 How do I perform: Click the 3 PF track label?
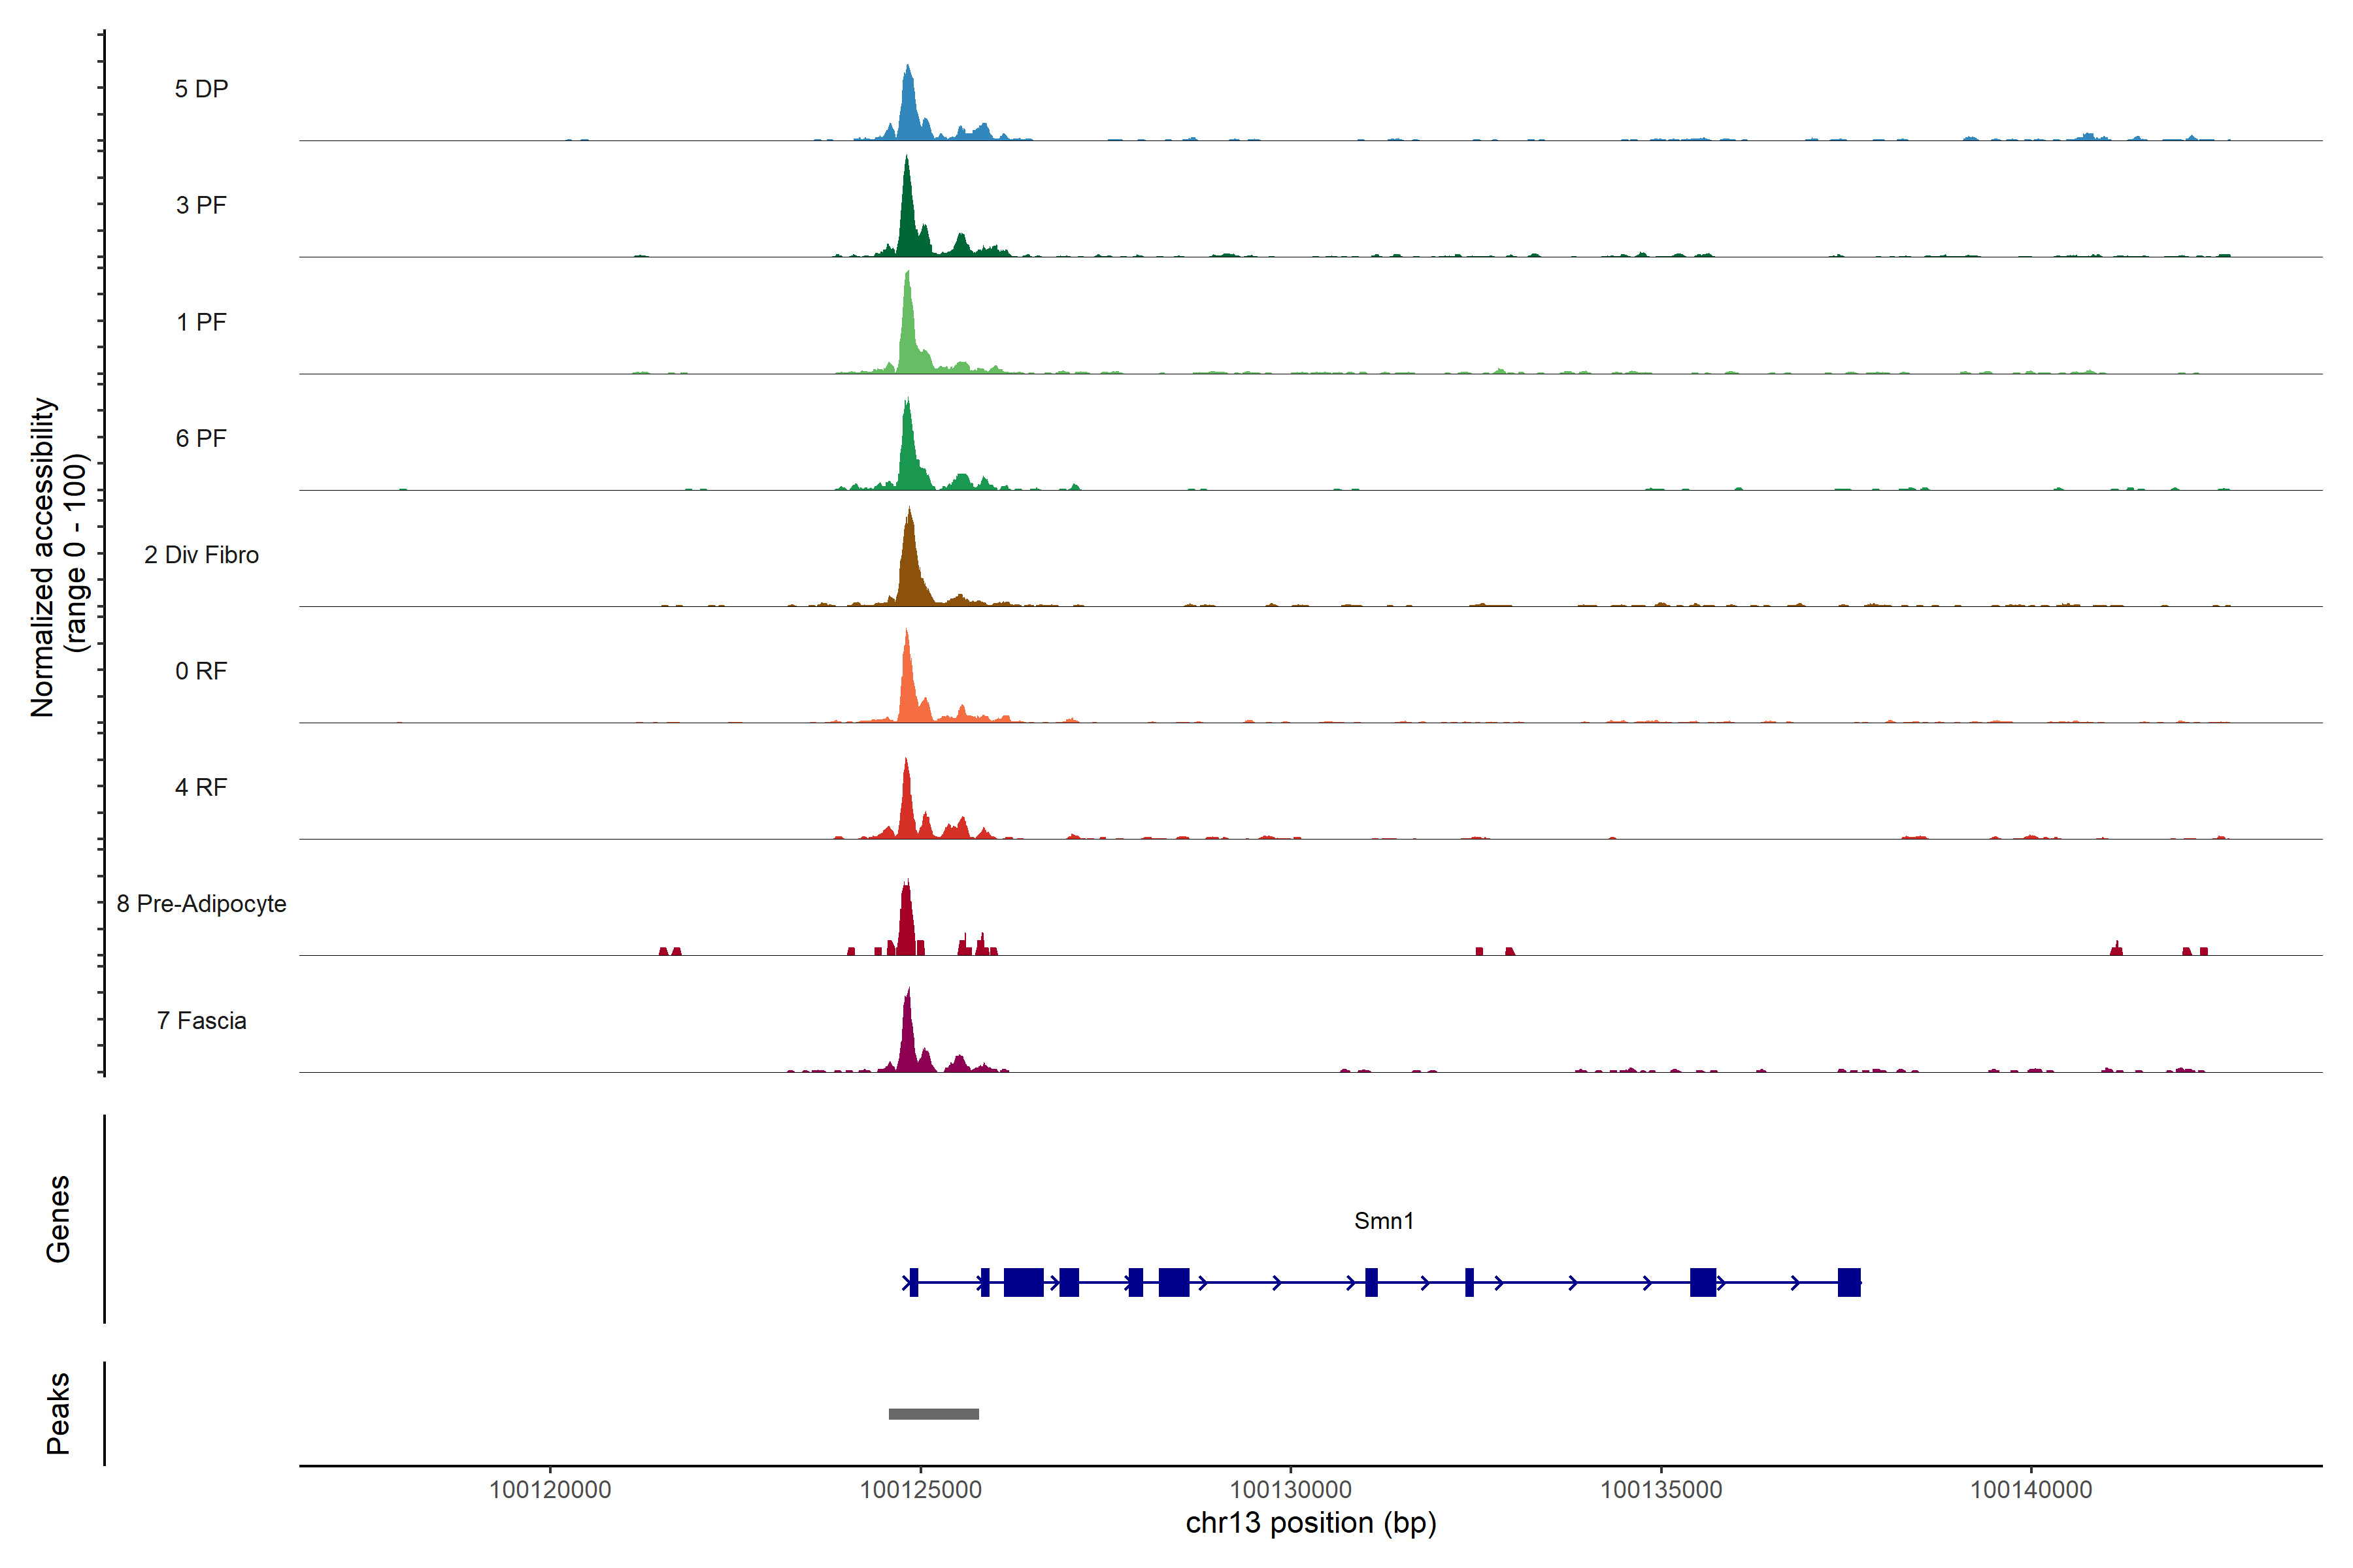point(201,205)
